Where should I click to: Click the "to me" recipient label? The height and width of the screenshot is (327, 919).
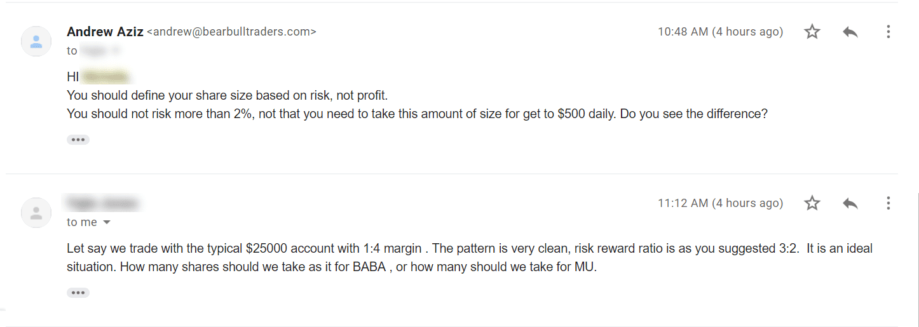tap(82, 222)
